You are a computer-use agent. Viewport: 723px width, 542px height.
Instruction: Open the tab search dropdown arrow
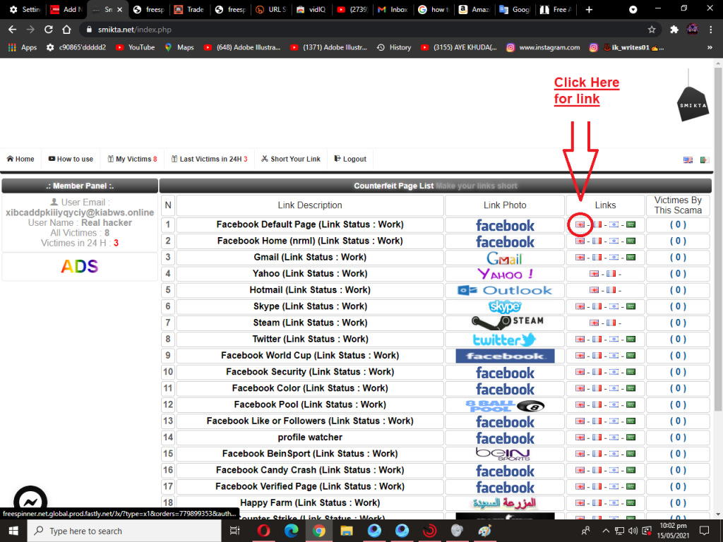[633, 10]
